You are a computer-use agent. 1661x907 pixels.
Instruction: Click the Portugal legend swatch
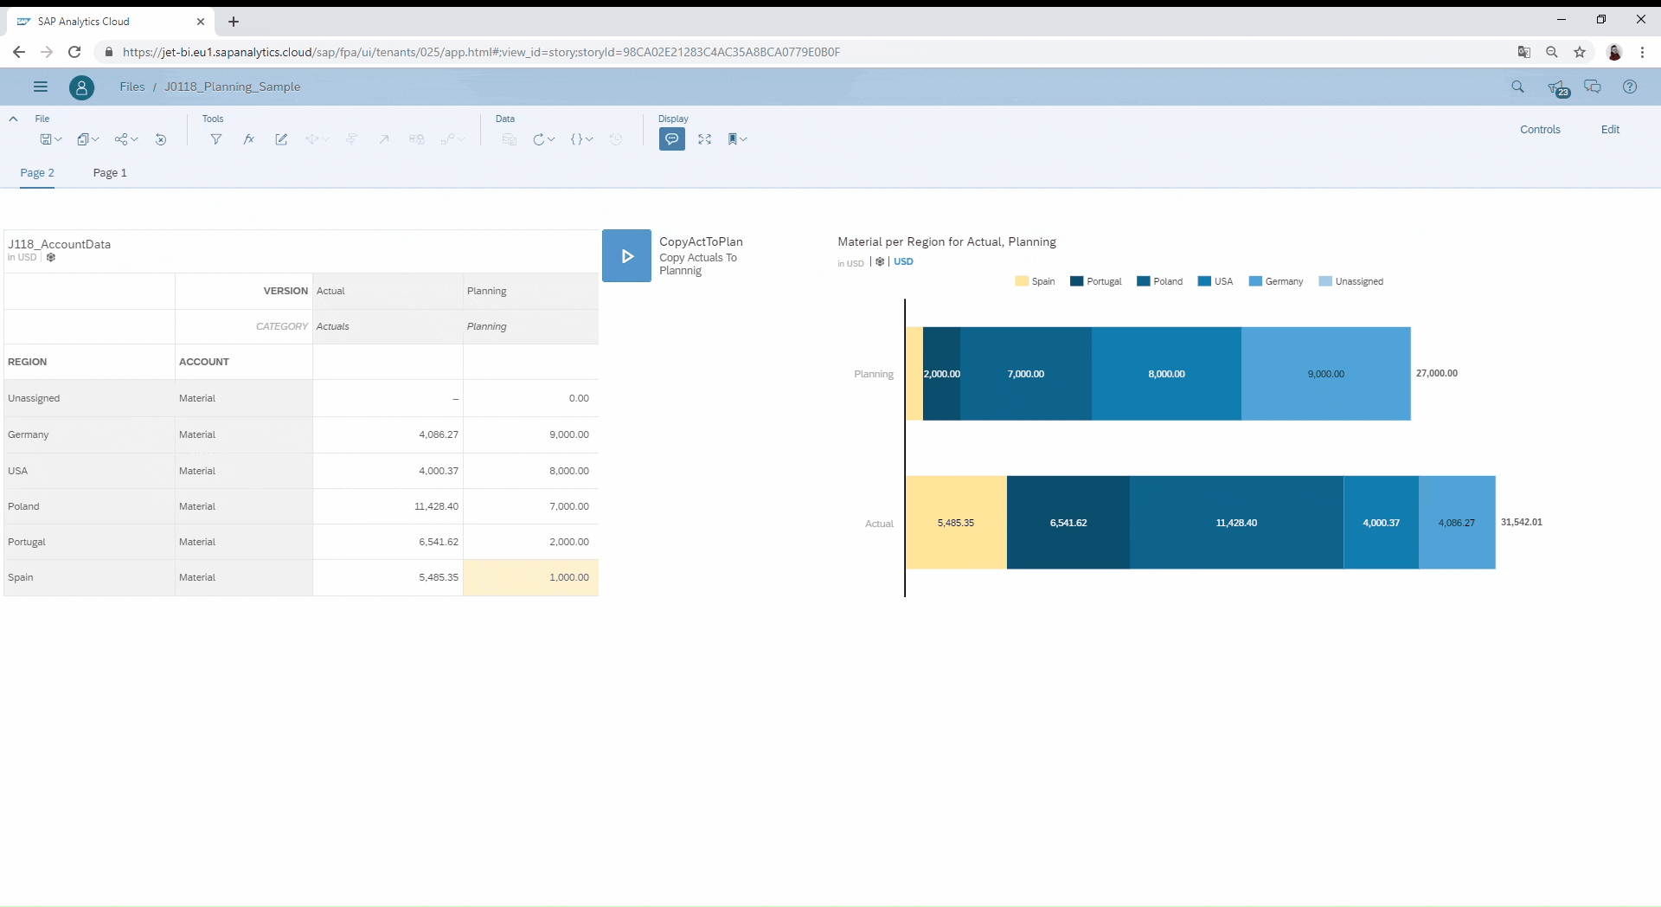tap(1077, 281)
